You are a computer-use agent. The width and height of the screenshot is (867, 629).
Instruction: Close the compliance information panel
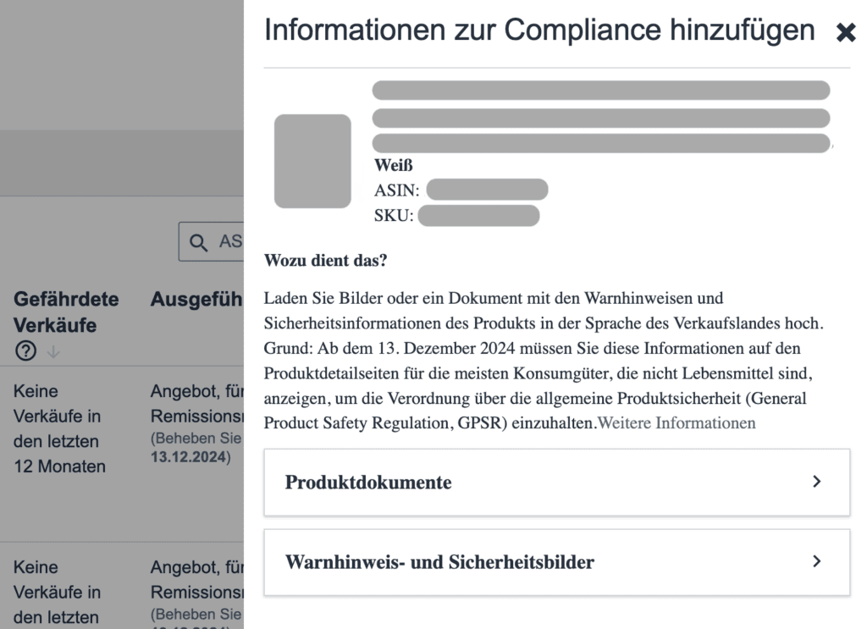click(x=845, y=33)
